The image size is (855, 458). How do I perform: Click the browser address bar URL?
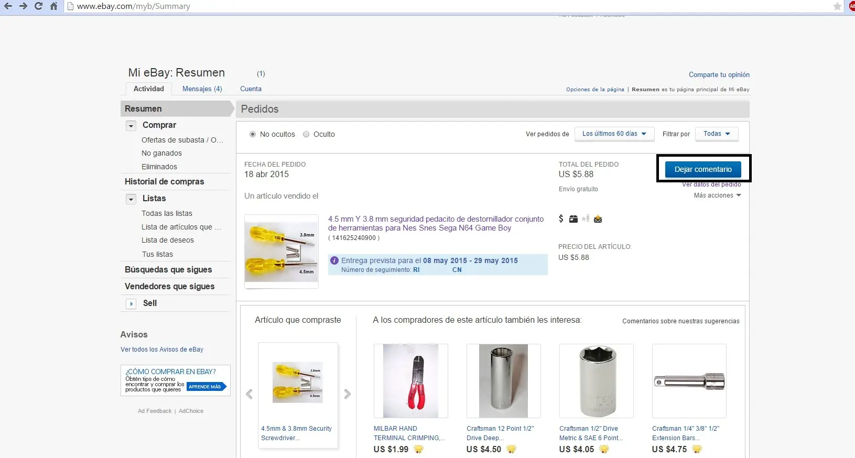pyautogui.click(x=134, y=6)
